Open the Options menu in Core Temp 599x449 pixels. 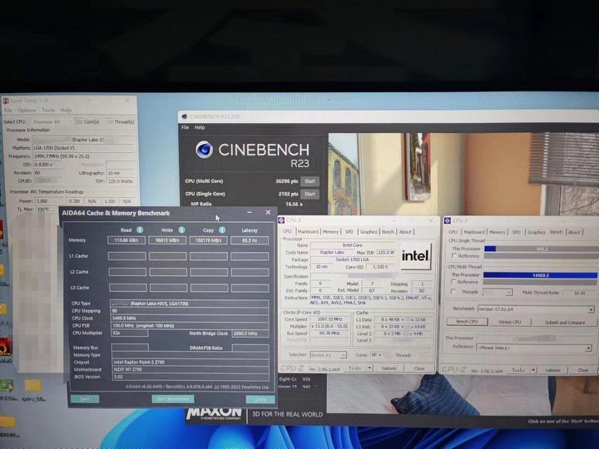[x=27, y=110]
